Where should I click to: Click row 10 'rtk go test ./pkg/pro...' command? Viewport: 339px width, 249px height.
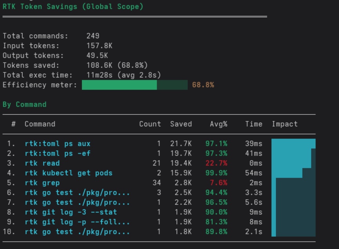pyautogui.click(x=77, y=231)
